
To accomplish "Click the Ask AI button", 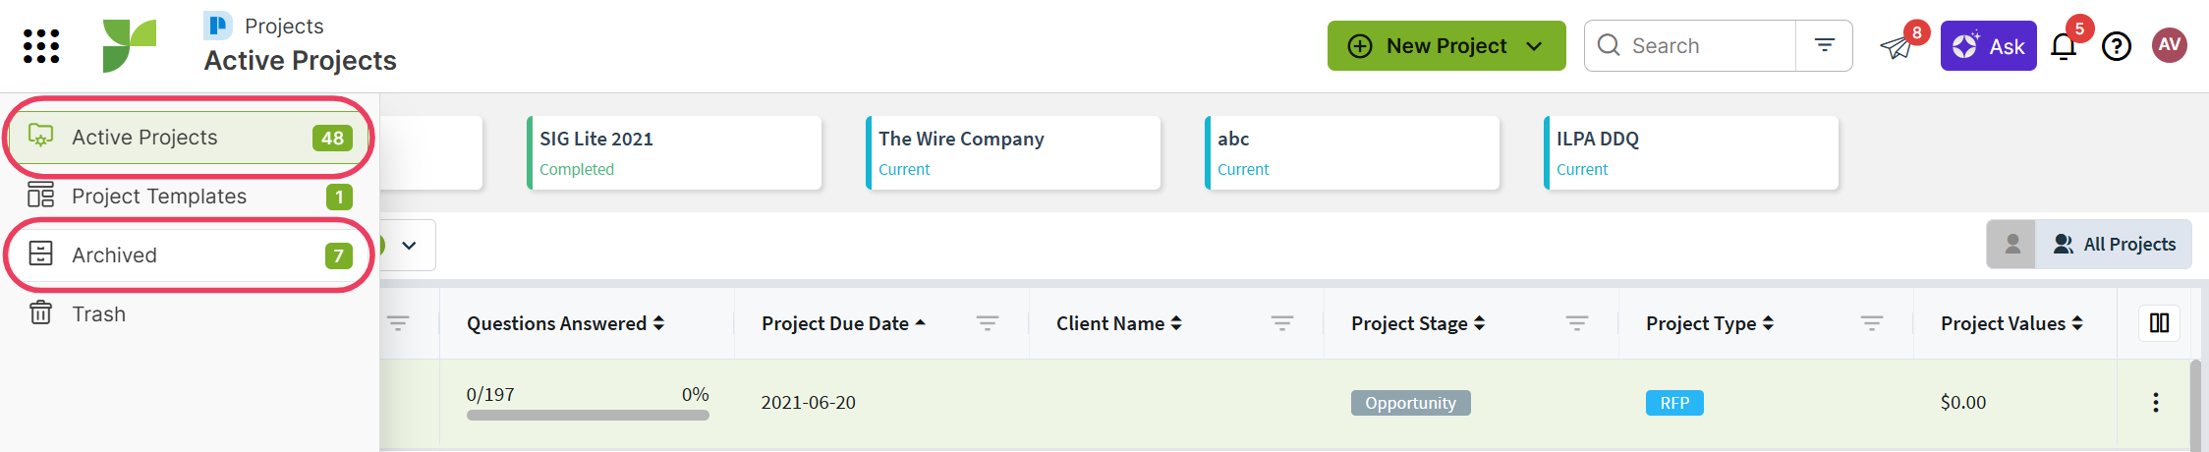I will [x=1988, y=46].
